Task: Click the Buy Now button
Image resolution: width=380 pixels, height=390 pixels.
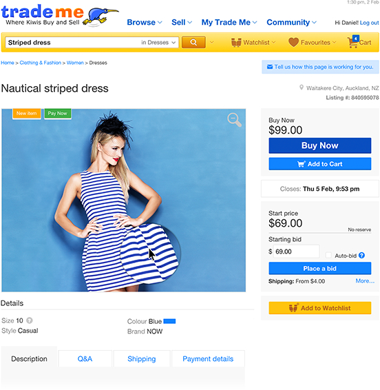Action: click(x=320, y=145)
